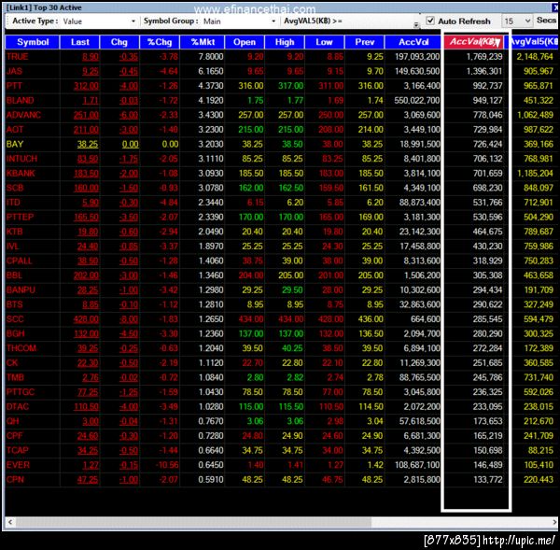560x550 pixels.
Task: Sort by the High column header
Action: click(285, 42)
